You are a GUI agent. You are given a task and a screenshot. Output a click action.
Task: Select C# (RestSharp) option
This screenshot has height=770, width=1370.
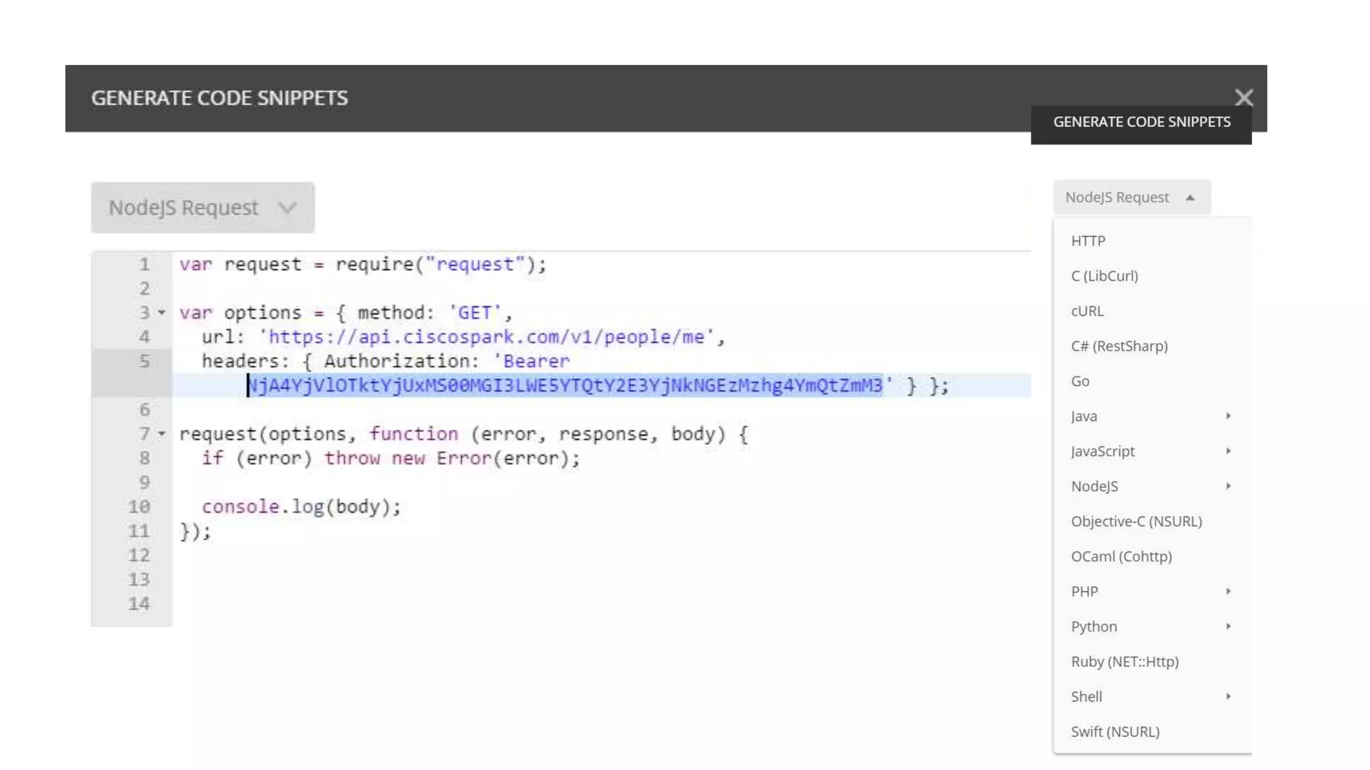click(x=1118, y=346)
